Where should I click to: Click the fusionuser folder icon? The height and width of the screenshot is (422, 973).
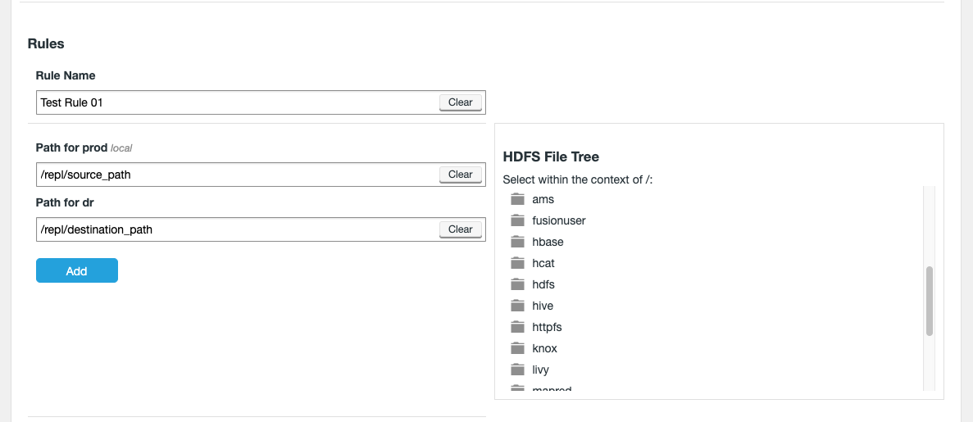(x=517, y=220)
